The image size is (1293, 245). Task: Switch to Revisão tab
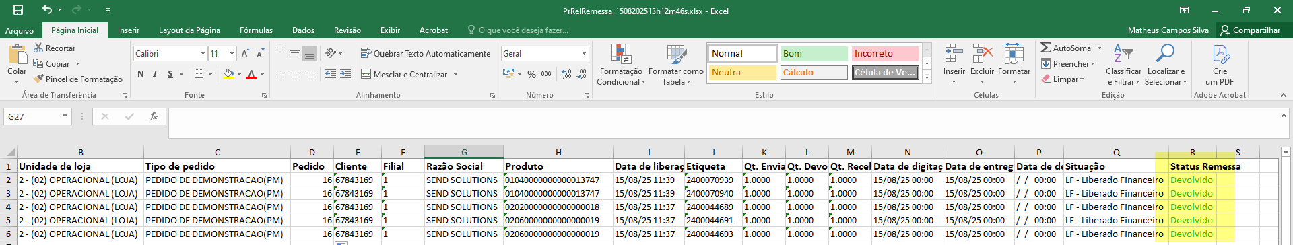(x=347, y=30)
